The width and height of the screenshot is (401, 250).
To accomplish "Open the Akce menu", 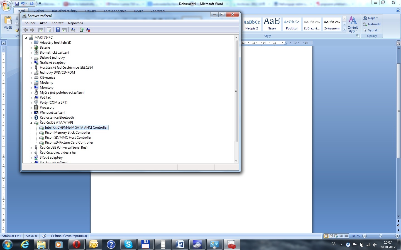I will click(x=43, y=23).
